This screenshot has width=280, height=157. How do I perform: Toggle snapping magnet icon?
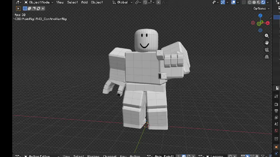tap(145, 2)
